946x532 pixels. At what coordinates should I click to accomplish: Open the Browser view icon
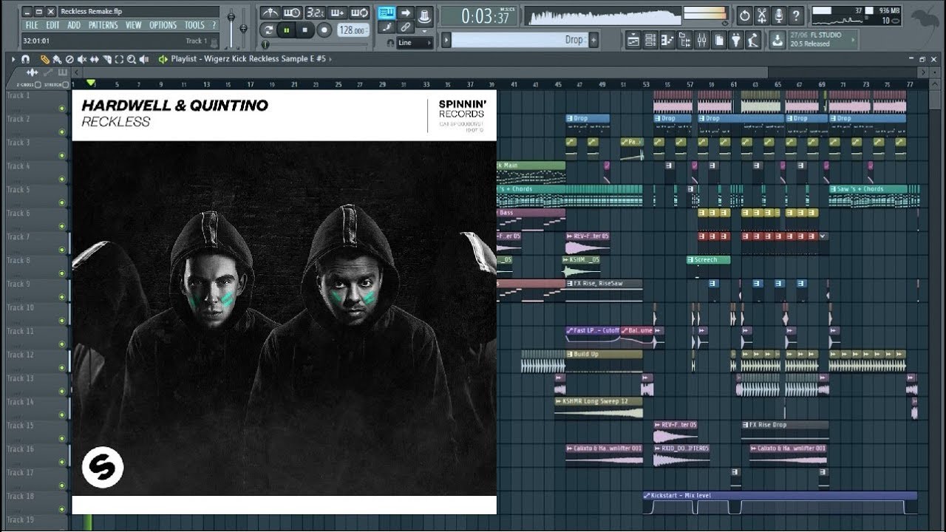point(684,40)
